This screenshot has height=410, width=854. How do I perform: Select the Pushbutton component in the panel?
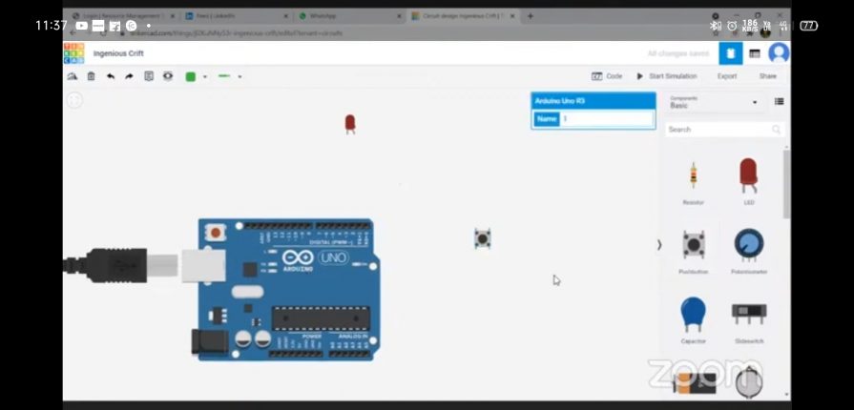pos(694,252)
